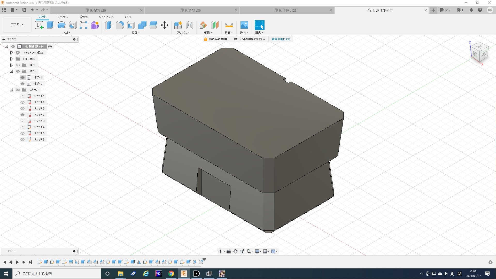Click the Fillet tool in Modify group
This screenshot has height=279, width=496.
(x=120, y=25)
